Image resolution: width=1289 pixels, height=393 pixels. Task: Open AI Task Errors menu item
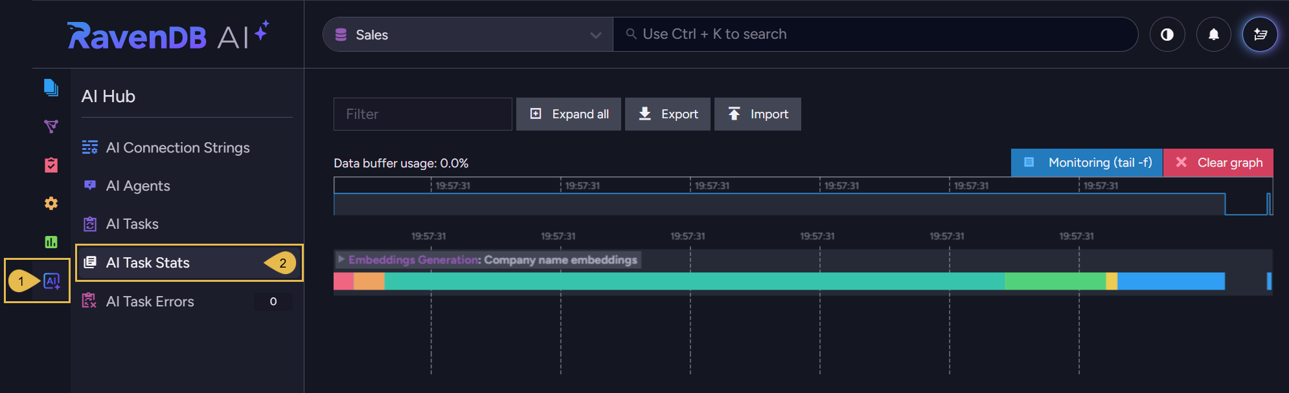pos(187,301)
